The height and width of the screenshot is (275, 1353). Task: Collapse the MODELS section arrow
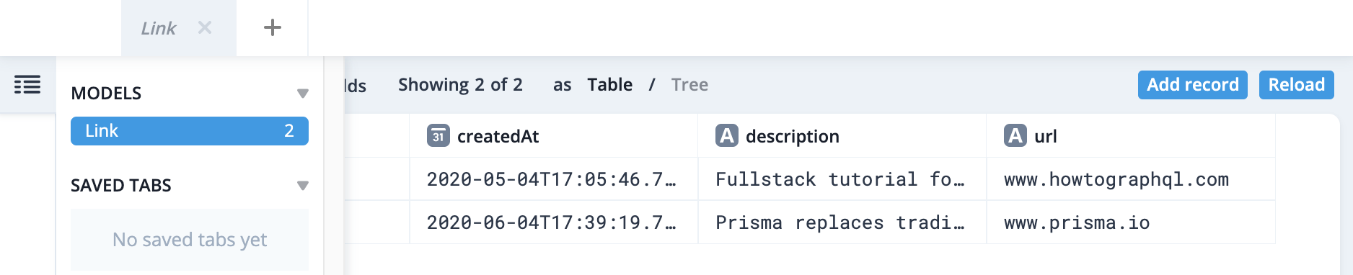[303, 94]
